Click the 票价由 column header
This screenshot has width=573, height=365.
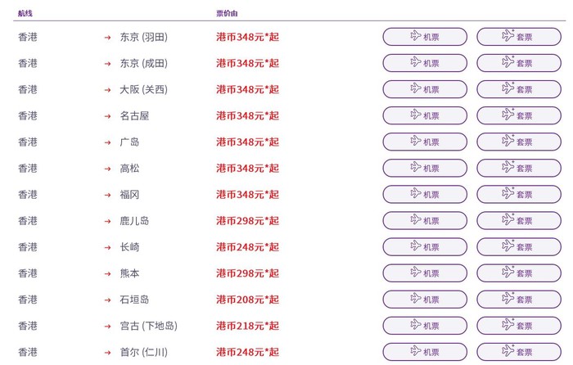(228, 14)
